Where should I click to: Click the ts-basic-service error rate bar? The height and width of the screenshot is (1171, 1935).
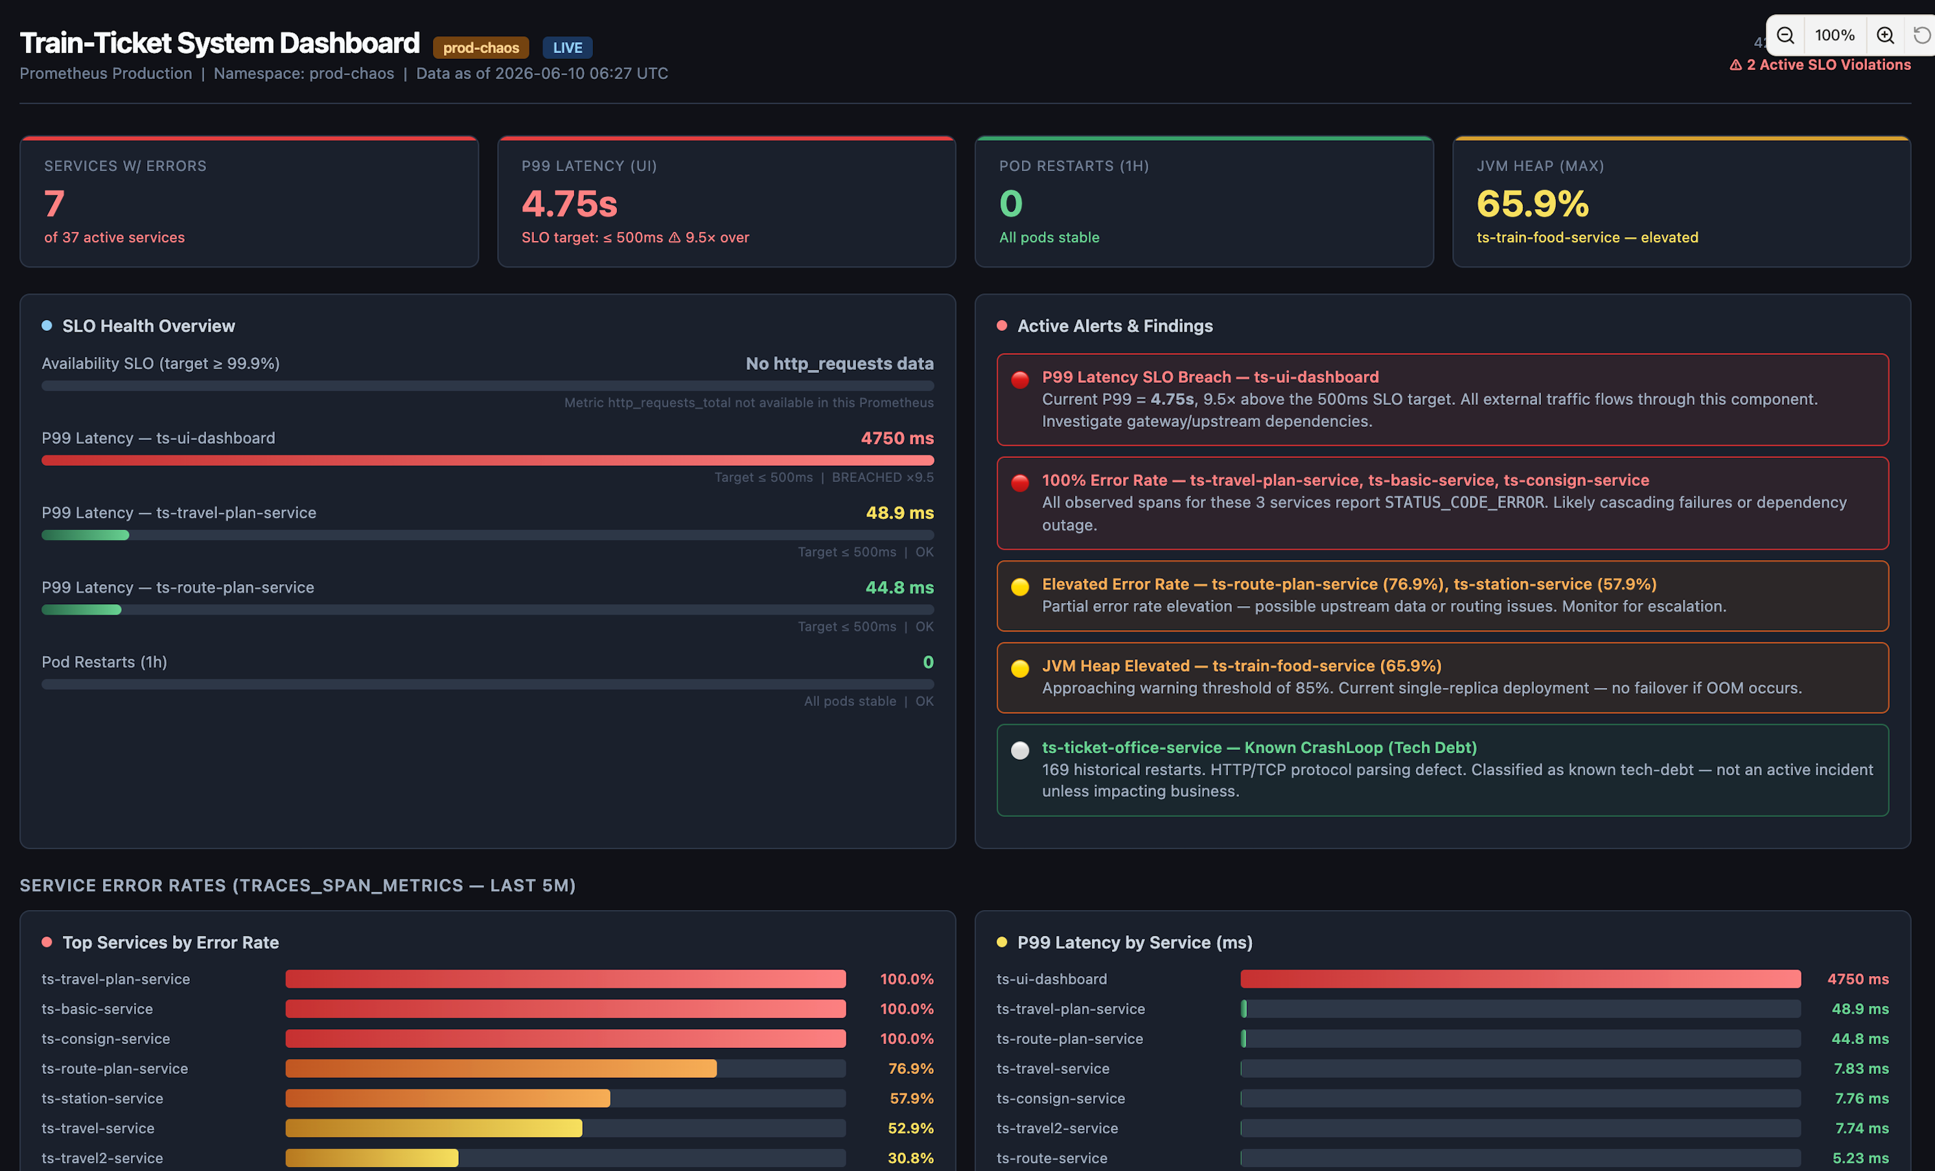[x=566, y=1008]
